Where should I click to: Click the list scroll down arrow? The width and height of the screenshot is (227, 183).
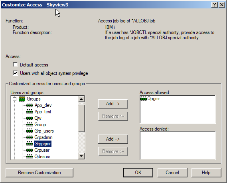[x=81, y=156]
